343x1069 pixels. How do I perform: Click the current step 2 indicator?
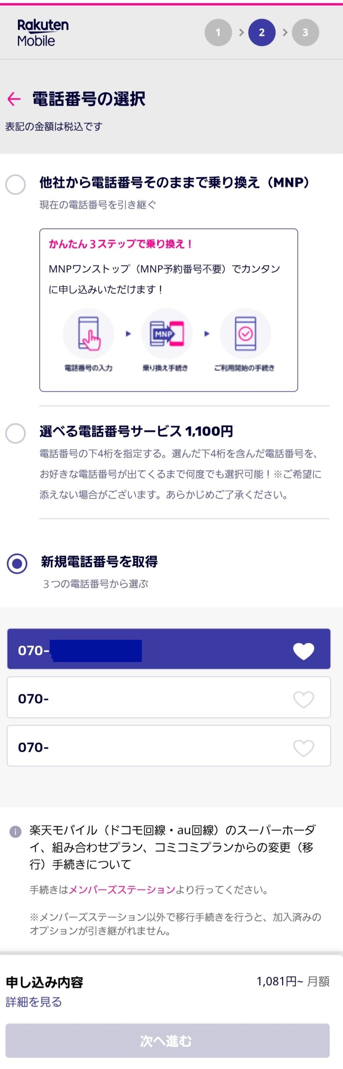click(262, 33)
